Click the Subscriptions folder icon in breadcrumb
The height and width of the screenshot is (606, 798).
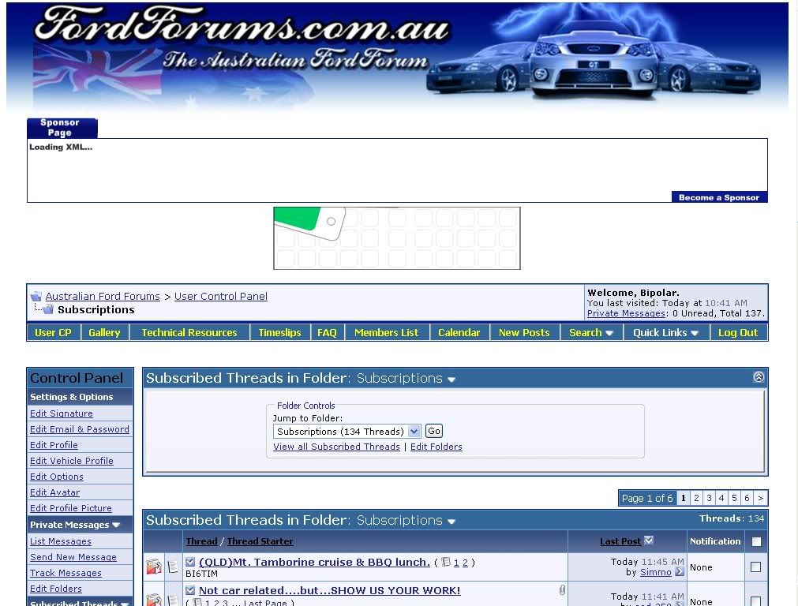pos(48,309)
